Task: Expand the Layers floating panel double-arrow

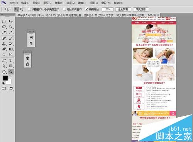Action: pyautogui.click(x=26, y=52)
